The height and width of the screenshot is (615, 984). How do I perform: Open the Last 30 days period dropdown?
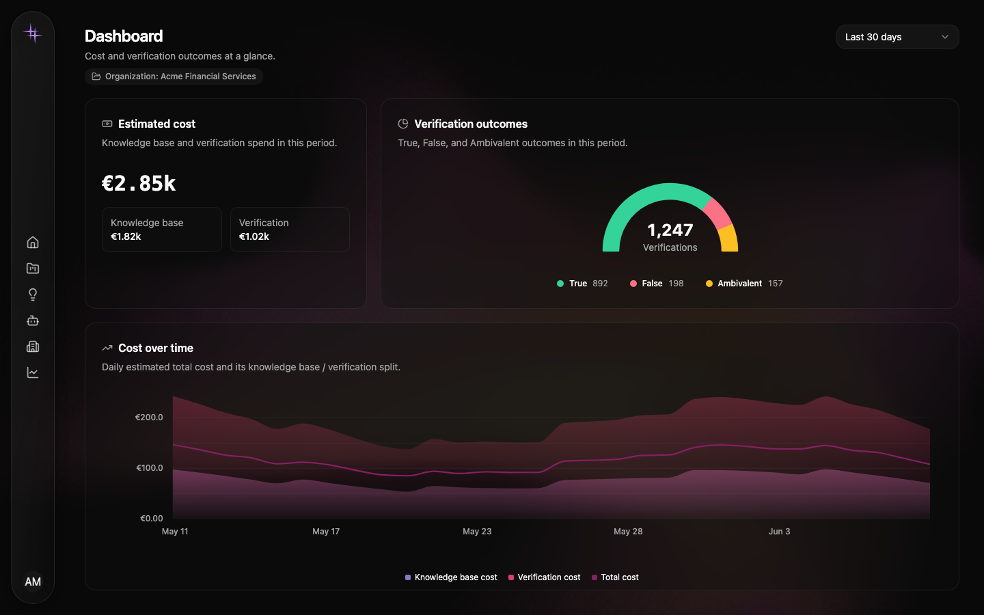(897, 37)
